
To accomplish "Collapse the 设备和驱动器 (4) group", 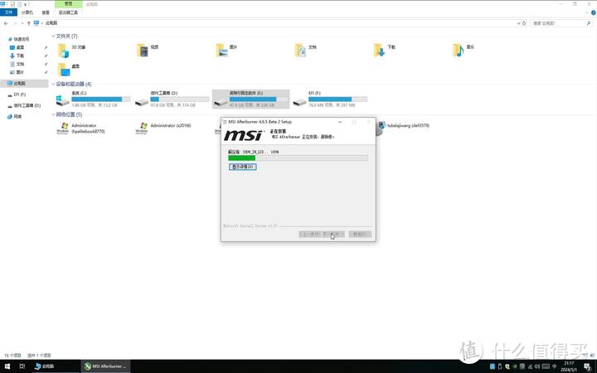I will (x=53, y=84).
